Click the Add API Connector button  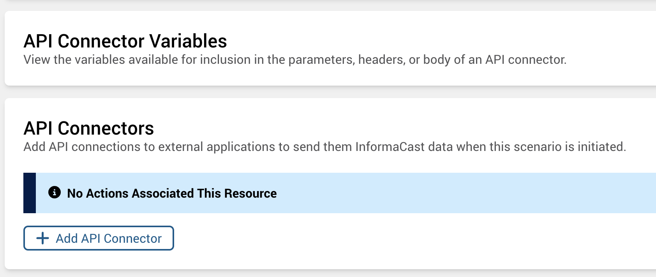coord(99,238)
